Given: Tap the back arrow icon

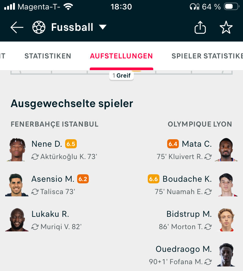Looking at the screenshot, I should tap(17, 27).
